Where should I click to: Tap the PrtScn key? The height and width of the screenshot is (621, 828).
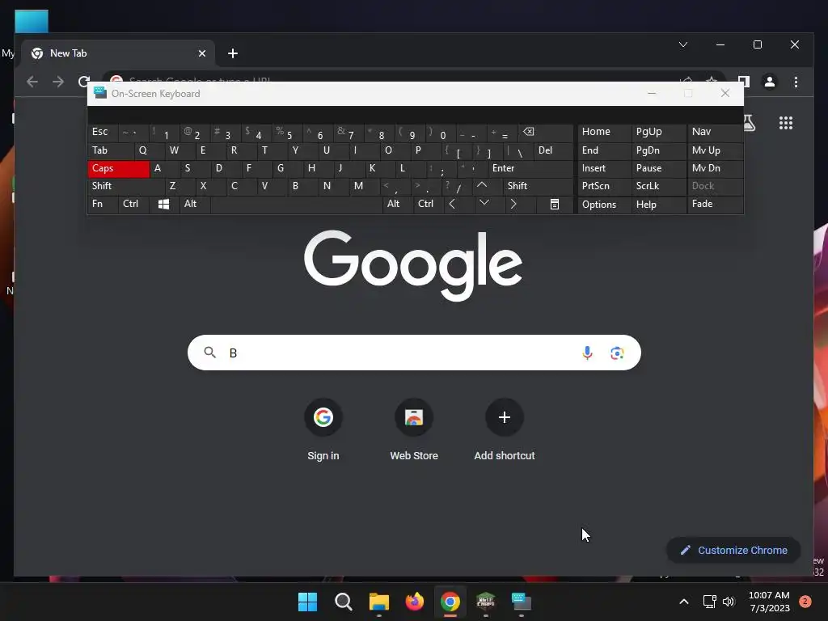tap(605, 186)
